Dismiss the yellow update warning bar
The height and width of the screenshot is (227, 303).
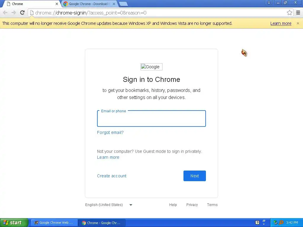(x=298, y=23)
